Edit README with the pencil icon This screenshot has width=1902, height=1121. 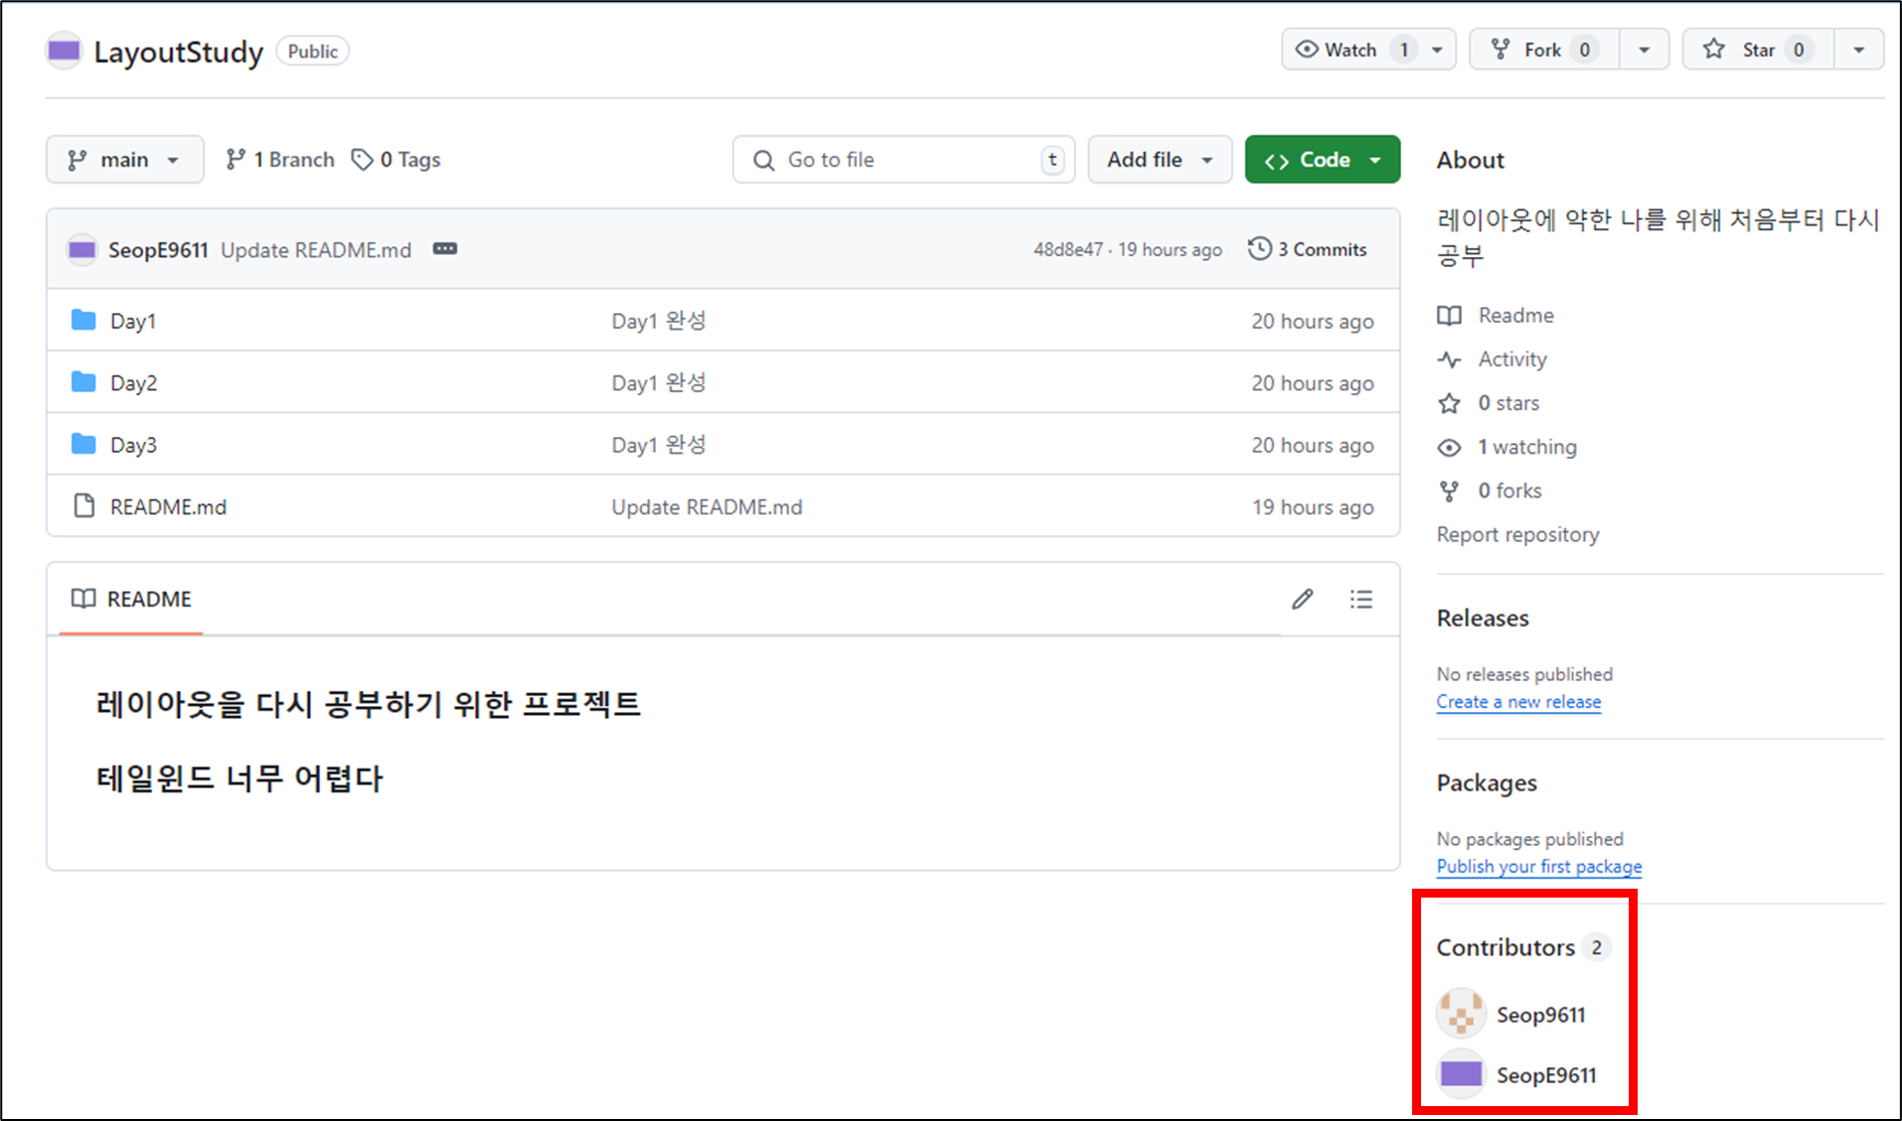click(1303, 599)
